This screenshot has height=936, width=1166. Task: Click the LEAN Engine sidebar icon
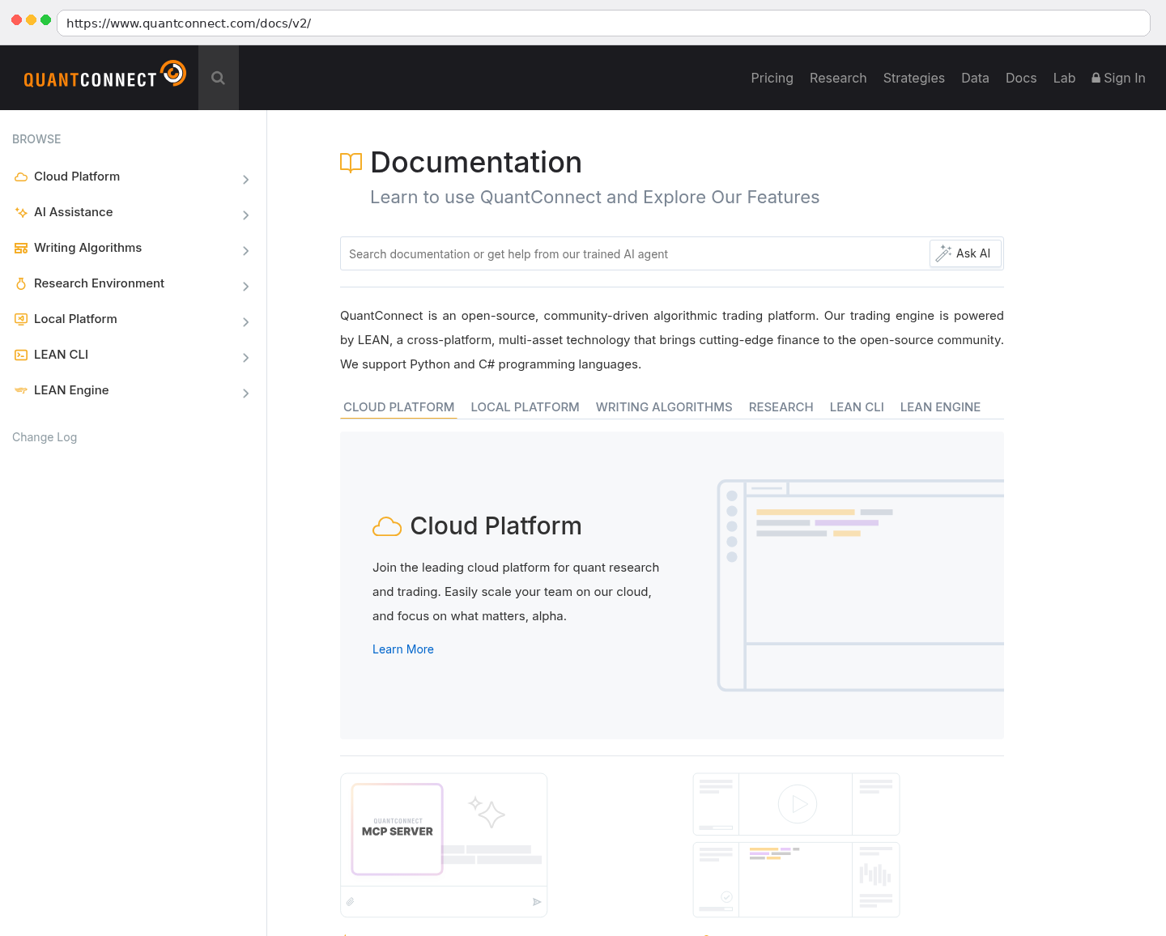coord(21,390)
